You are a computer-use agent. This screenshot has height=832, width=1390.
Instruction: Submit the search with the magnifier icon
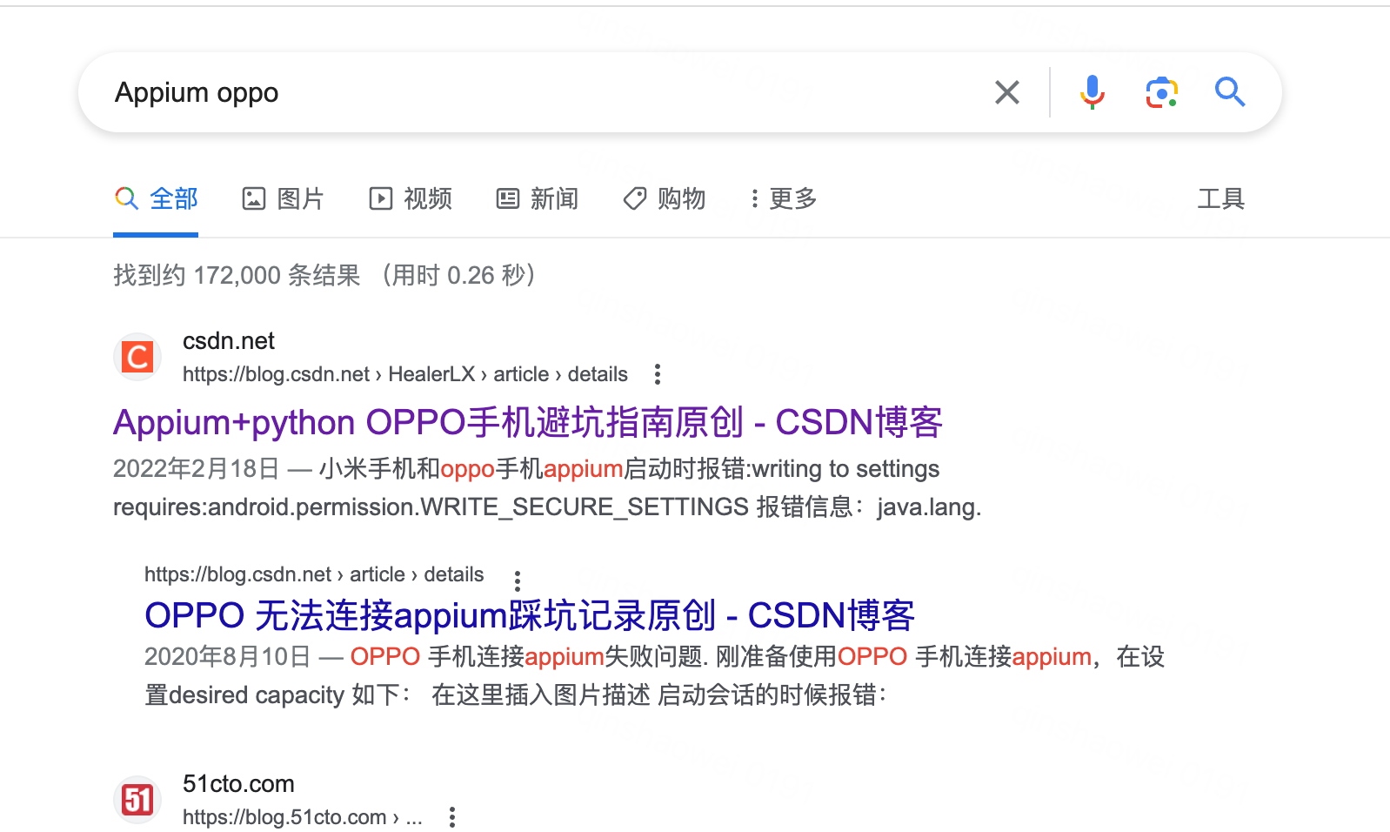[x=1230, y=91]
